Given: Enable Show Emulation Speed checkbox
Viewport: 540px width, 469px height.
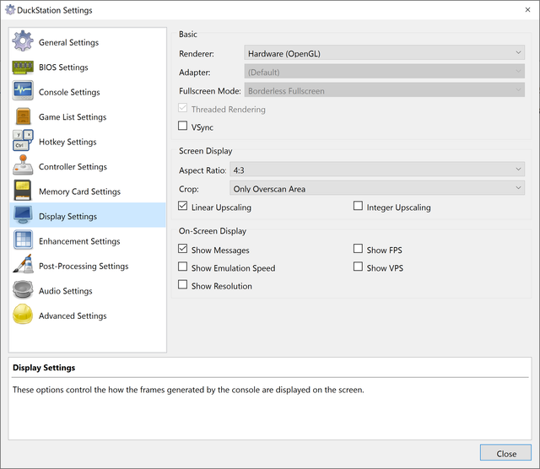Looking at the screenshot, I should pyautogui.click(x=183, y=267).
